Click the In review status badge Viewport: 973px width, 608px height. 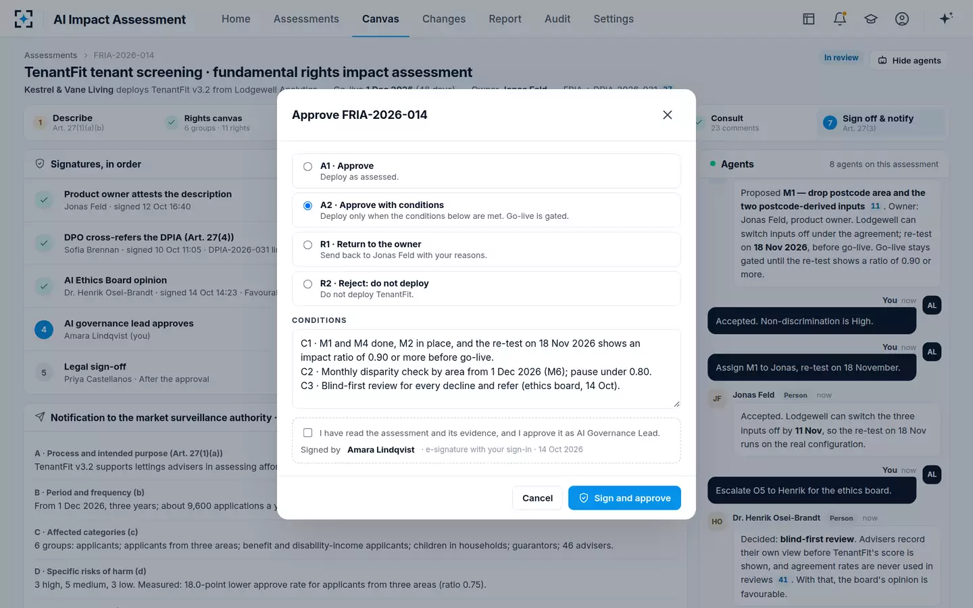pos(841,58)
